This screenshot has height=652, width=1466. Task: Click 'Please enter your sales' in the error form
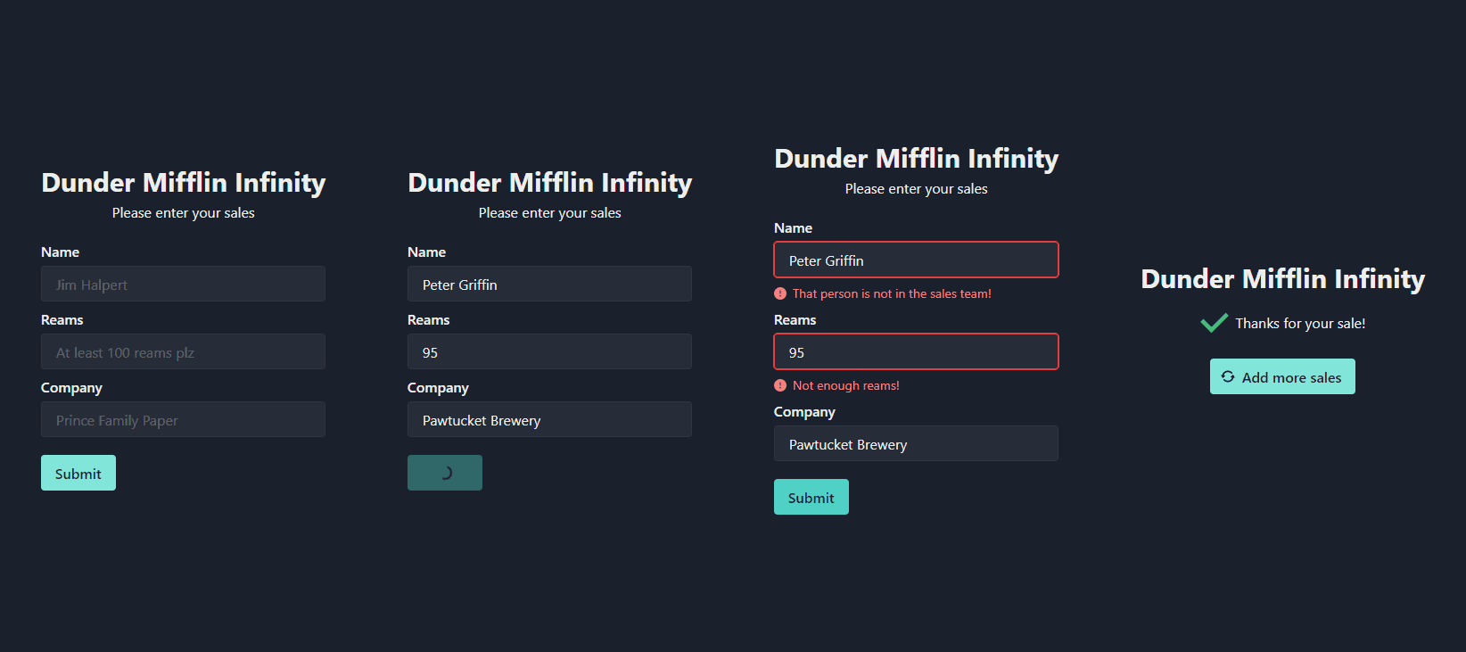916,188
